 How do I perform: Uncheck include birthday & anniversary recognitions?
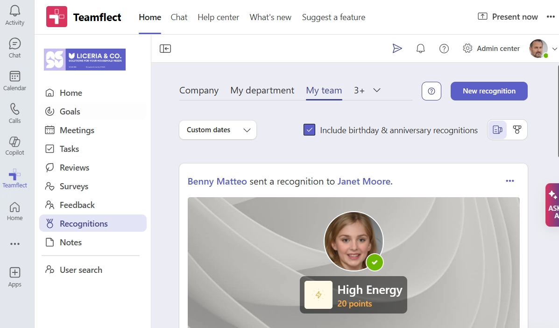309,130
